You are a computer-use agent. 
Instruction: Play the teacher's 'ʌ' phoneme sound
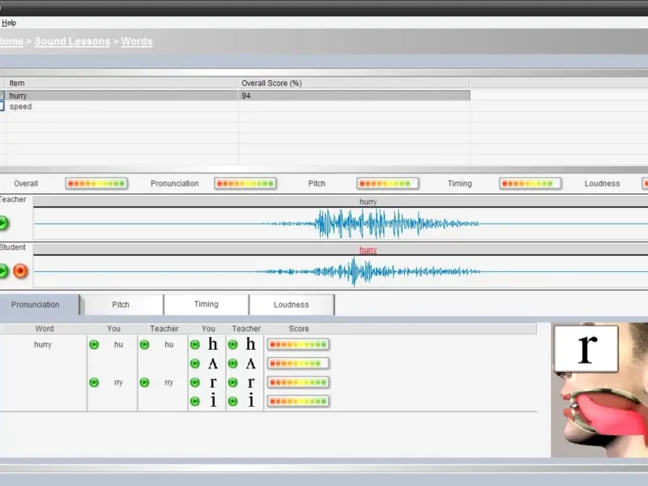[232, 364]
